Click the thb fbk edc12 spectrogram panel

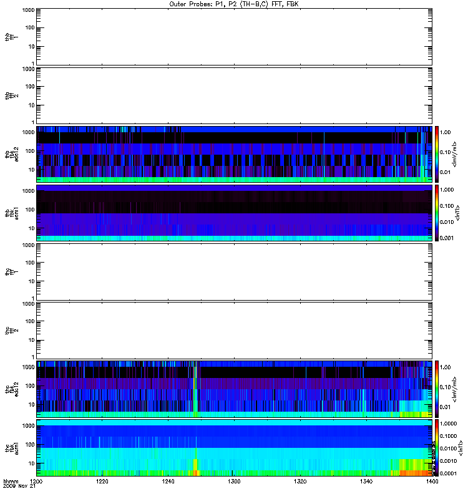[234, 154]
